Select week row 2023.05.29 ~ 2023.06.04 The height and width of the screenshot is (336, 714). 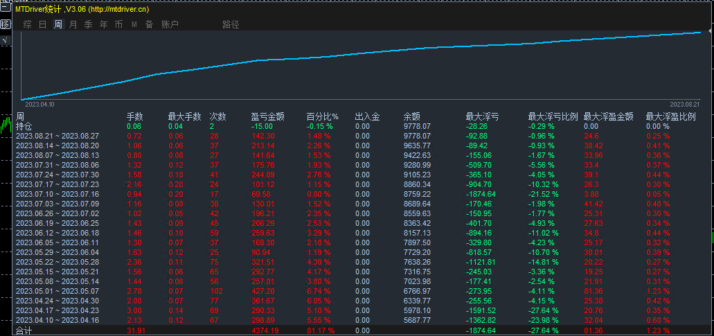pyautogui.click(x=362, y=252)
